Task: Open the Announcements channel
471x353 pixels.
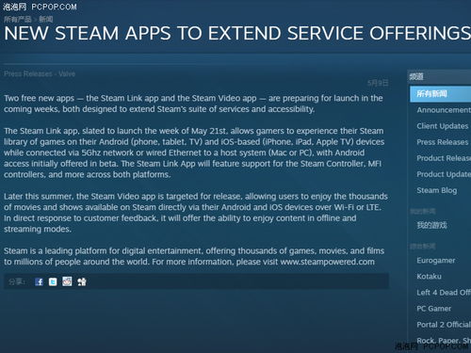Action: [444, 110]
